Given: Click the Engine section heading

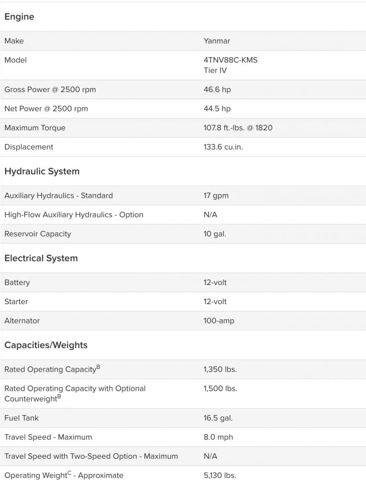Looking at the screenshot, I should [19, 17].
